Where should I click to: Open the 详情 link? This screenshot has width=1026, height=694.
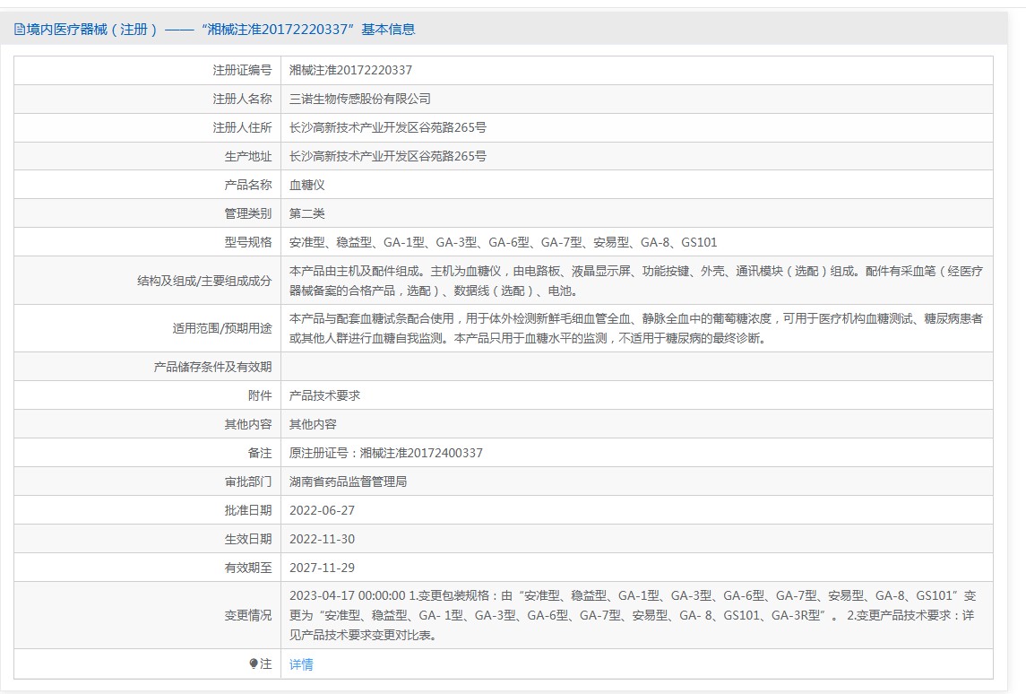(x=301, y=664)
